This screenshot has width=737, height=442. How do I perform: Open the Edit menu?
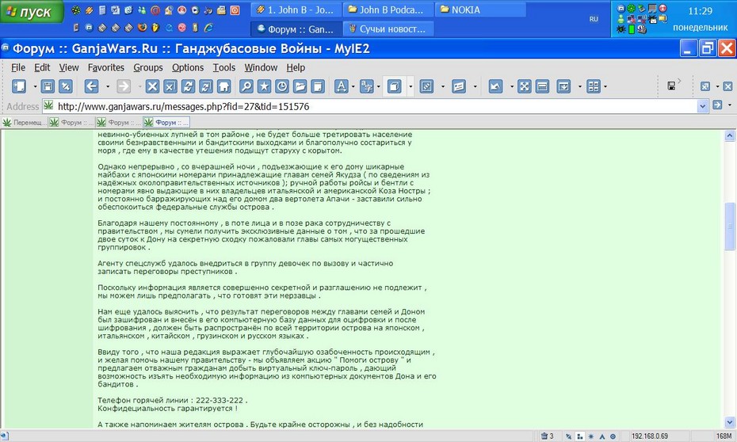click(x=42, y=67)
